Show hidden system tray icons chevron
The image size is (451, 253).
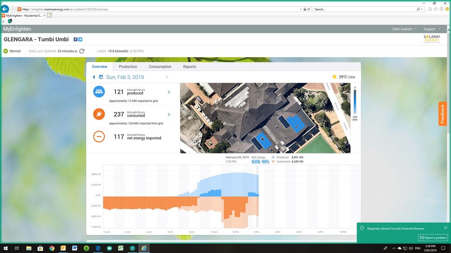click(394, 248)
